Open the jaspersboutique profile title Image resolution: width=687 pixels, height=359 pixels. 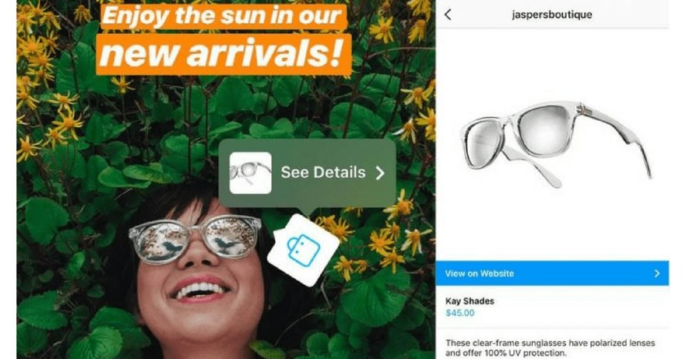[x=552, y=14]
